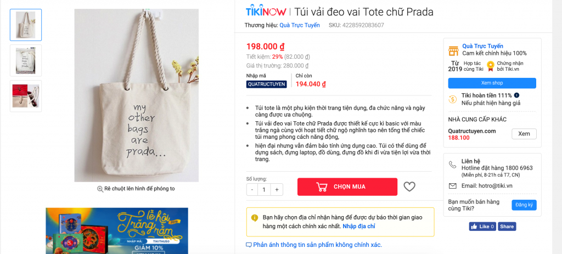
Task: Click the speech bubble report icon
Action: pos(249,245)
